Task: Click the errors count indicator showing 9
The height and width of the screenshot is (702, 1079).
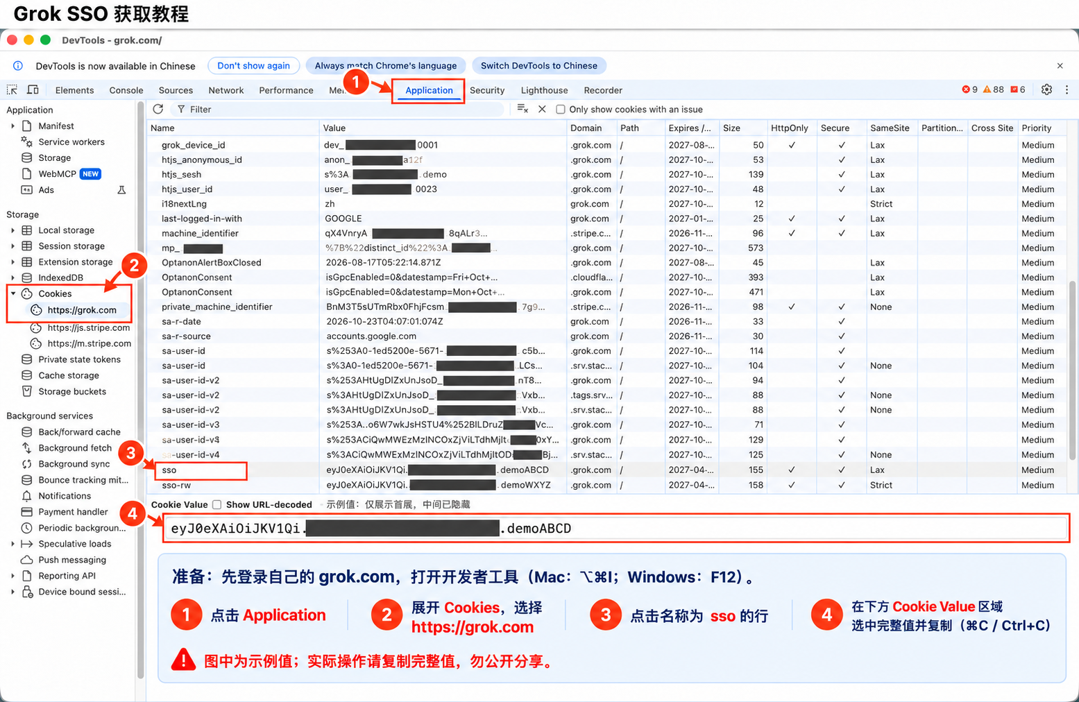Action: coord(969,89)
